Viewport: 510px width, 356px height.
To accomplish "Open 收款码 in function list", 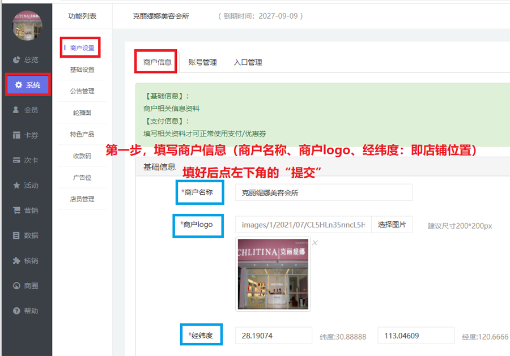I will 82,156.
